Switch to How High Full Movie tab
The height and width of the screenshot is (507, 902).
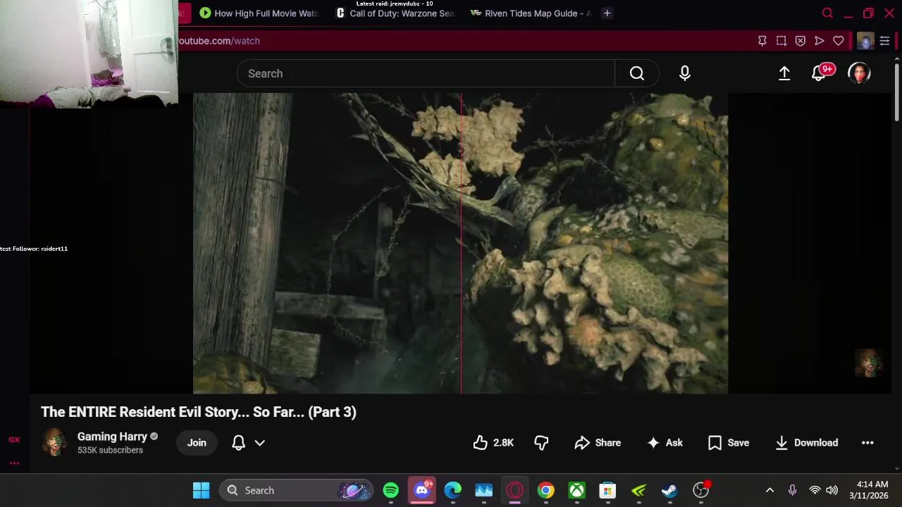259,13
